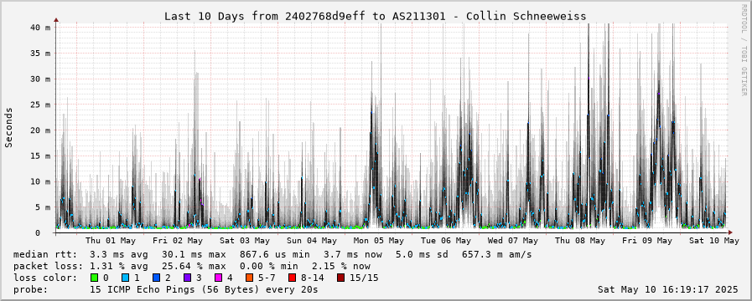Click the orange loss color 5-7 swatch
752x301 pixels.
(249, 278)
